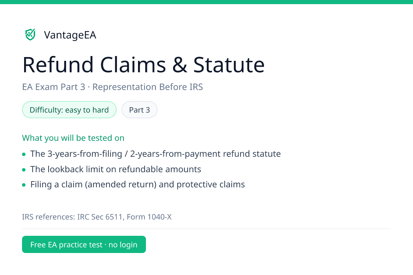
Task: Click the Difficulty: easy to hard pill
Action: [x=69, y=110]
